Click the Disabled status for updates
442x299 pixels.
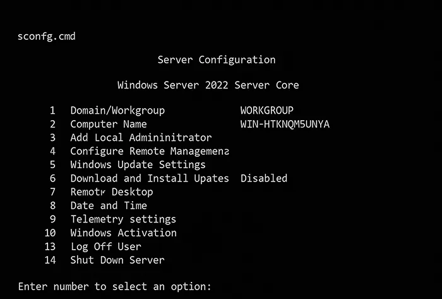pos(263,179)
